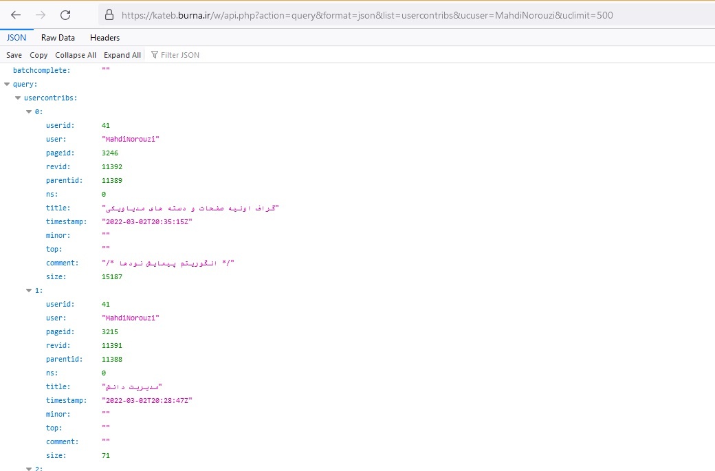
Task: Reload the page with the refresh icon
Action: tap(65, 14)
